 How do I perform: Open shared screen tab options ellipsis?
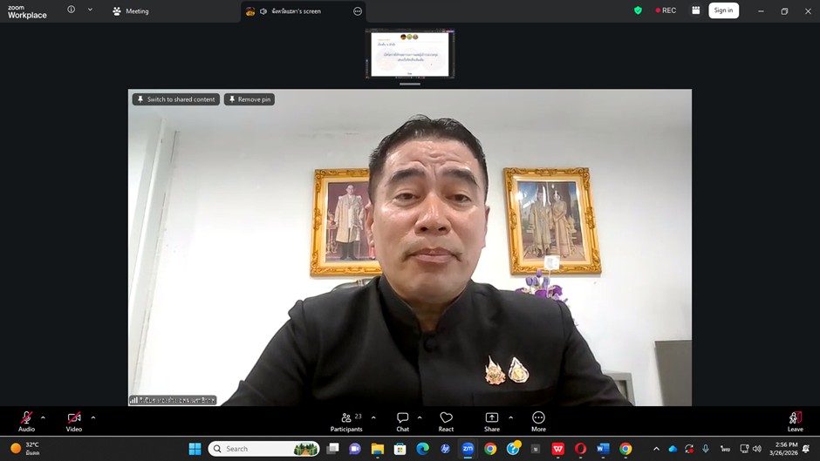tap(358, 11)
